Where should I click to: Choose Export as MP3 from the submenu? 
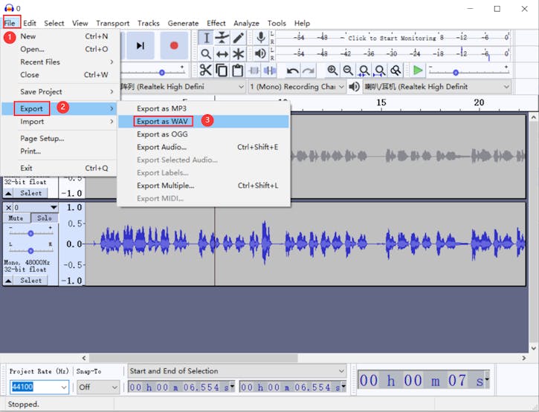pyautogui.click(x=161, y=109)
